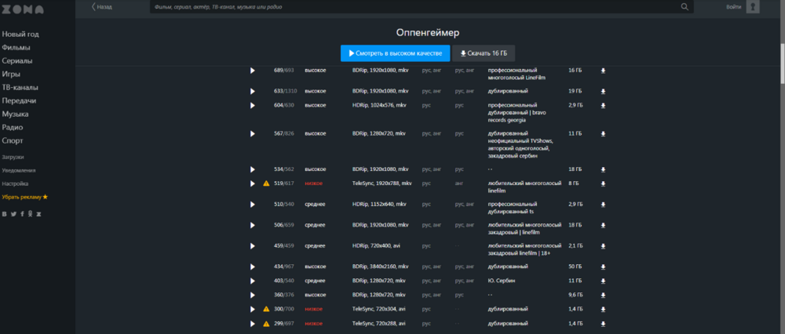Click the vertical scrollbar thumb

tap(782, 64)
